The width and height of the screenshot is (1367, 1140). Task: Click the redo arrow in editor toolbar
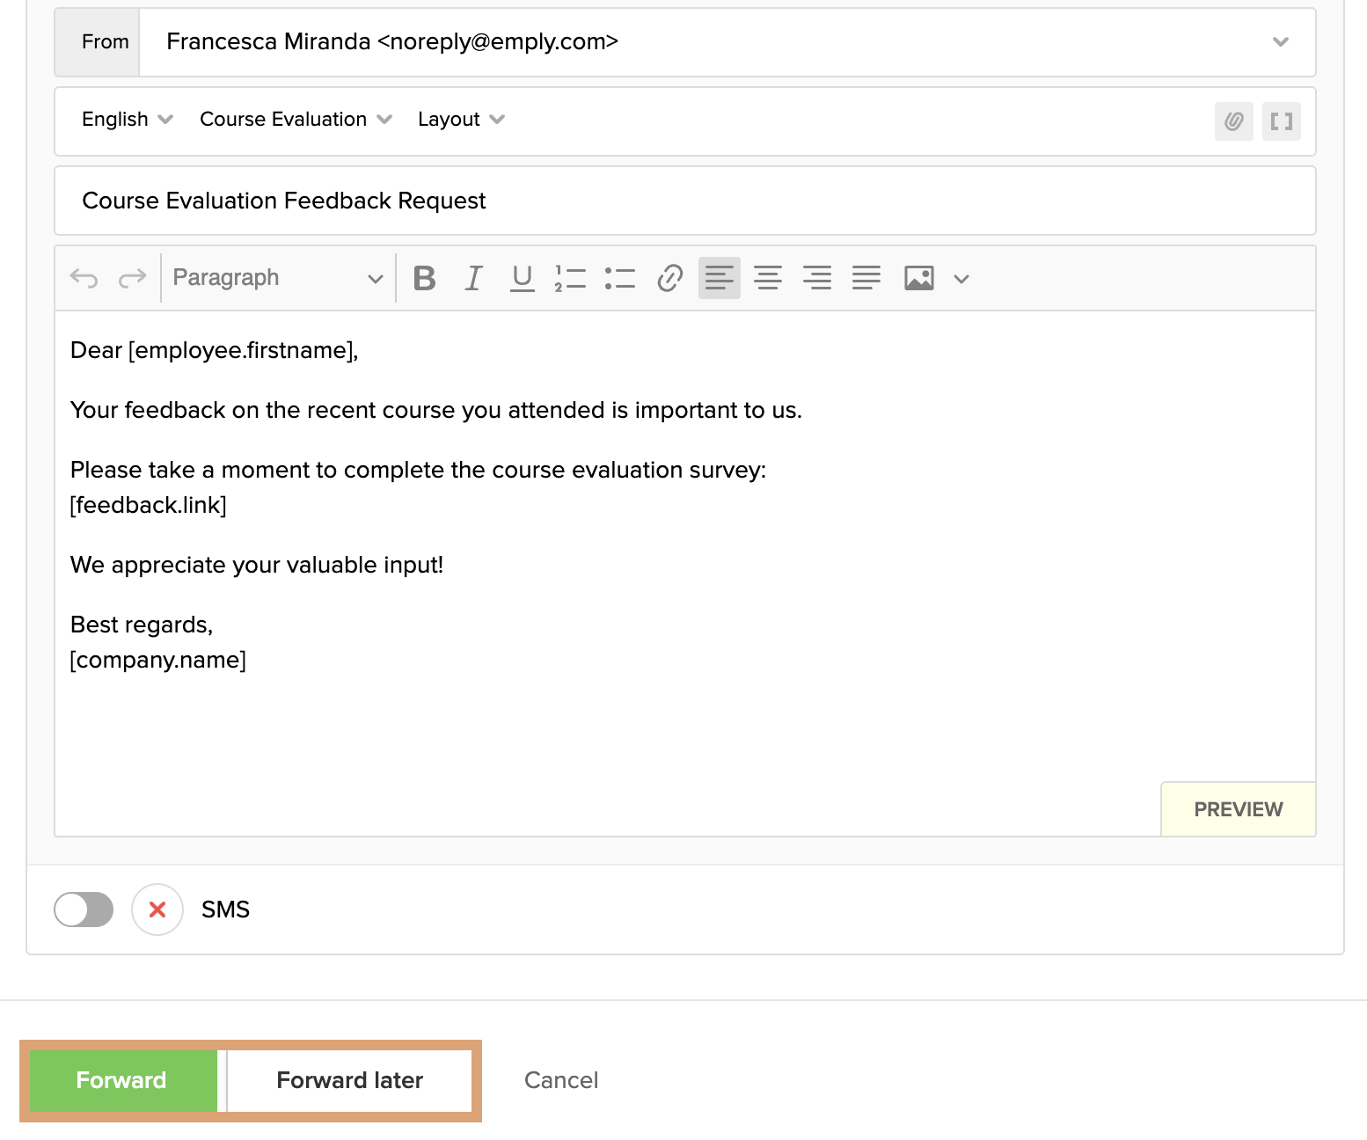(x=132, y=279)
